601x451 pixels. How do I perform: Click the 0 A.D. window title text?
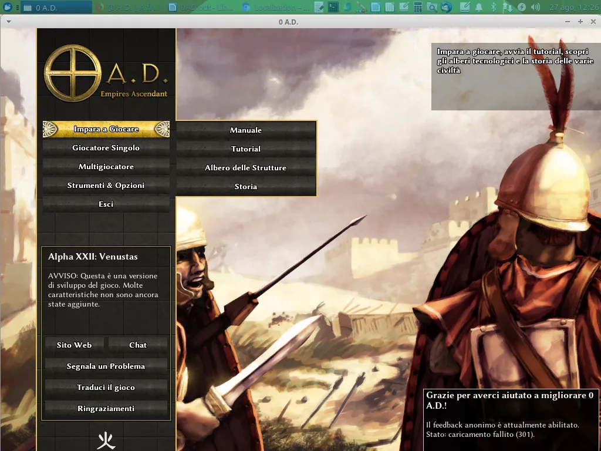289,22
